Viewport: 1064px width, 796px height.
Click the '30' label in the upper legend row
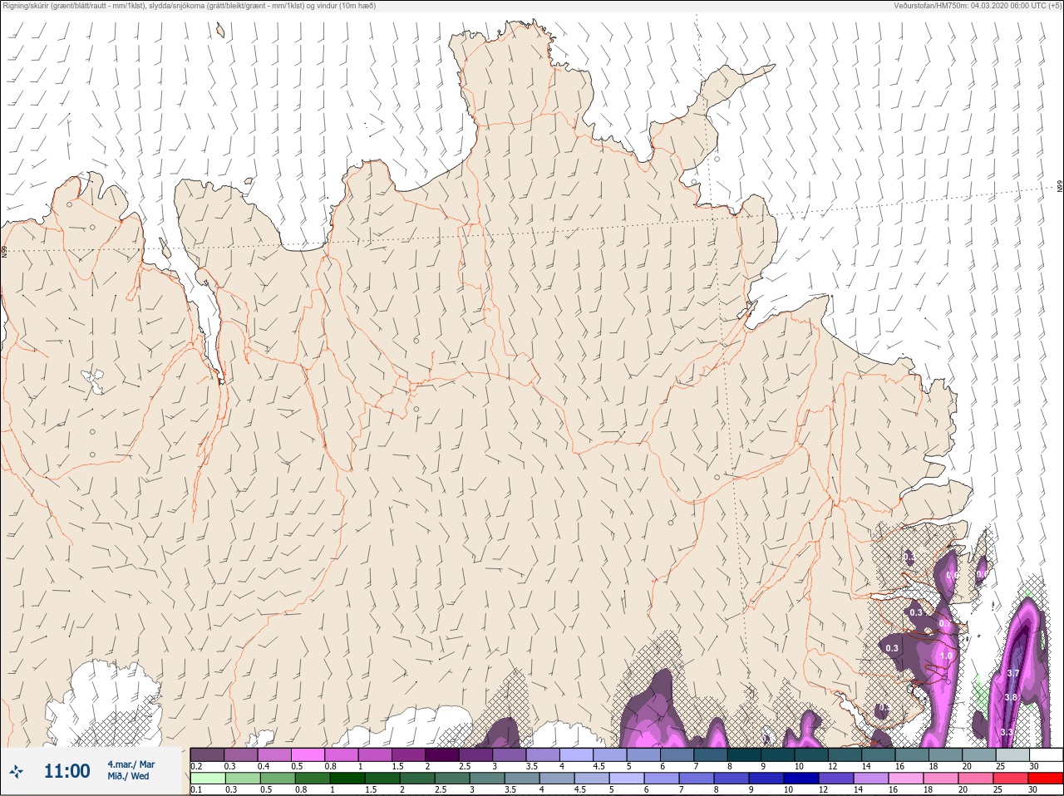point(1034,766)
